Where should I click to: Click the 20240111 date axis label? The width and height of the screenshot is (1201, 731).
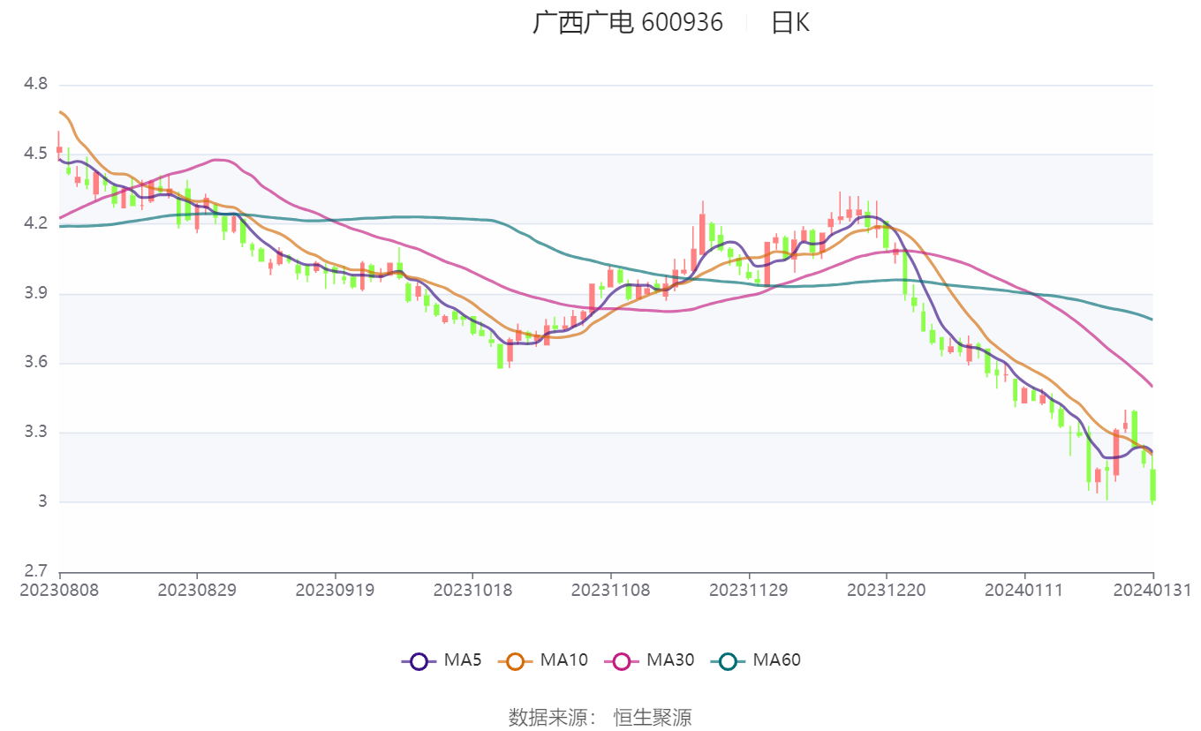pyautogui.click(x=1024, y=590)
